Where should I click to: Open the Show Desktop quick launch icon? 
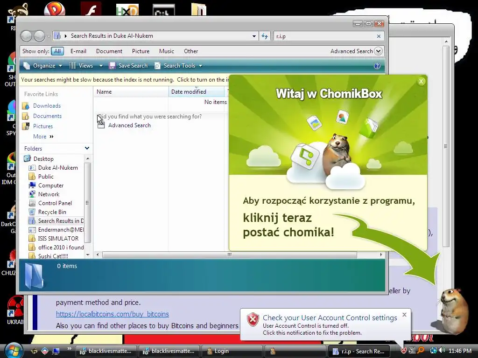point(56,351)
